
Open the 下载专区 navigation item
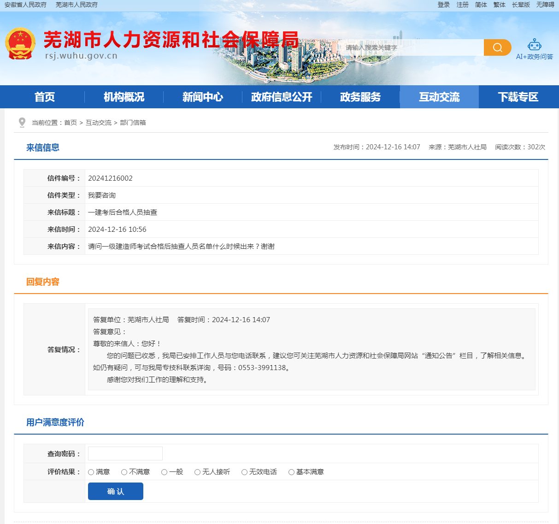point(518,97)
